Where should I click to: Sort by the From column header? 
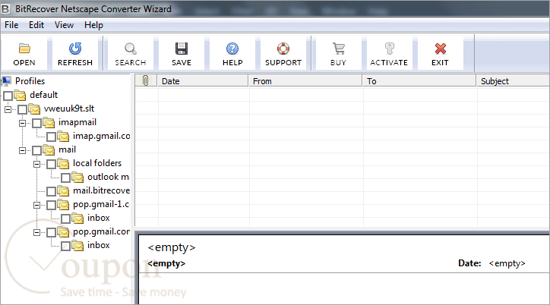pos(305,81)
